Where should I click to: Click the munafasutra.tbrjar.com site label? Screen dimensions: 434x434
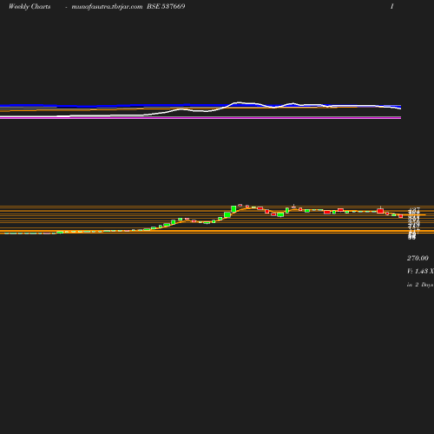[x=107, y=6]
